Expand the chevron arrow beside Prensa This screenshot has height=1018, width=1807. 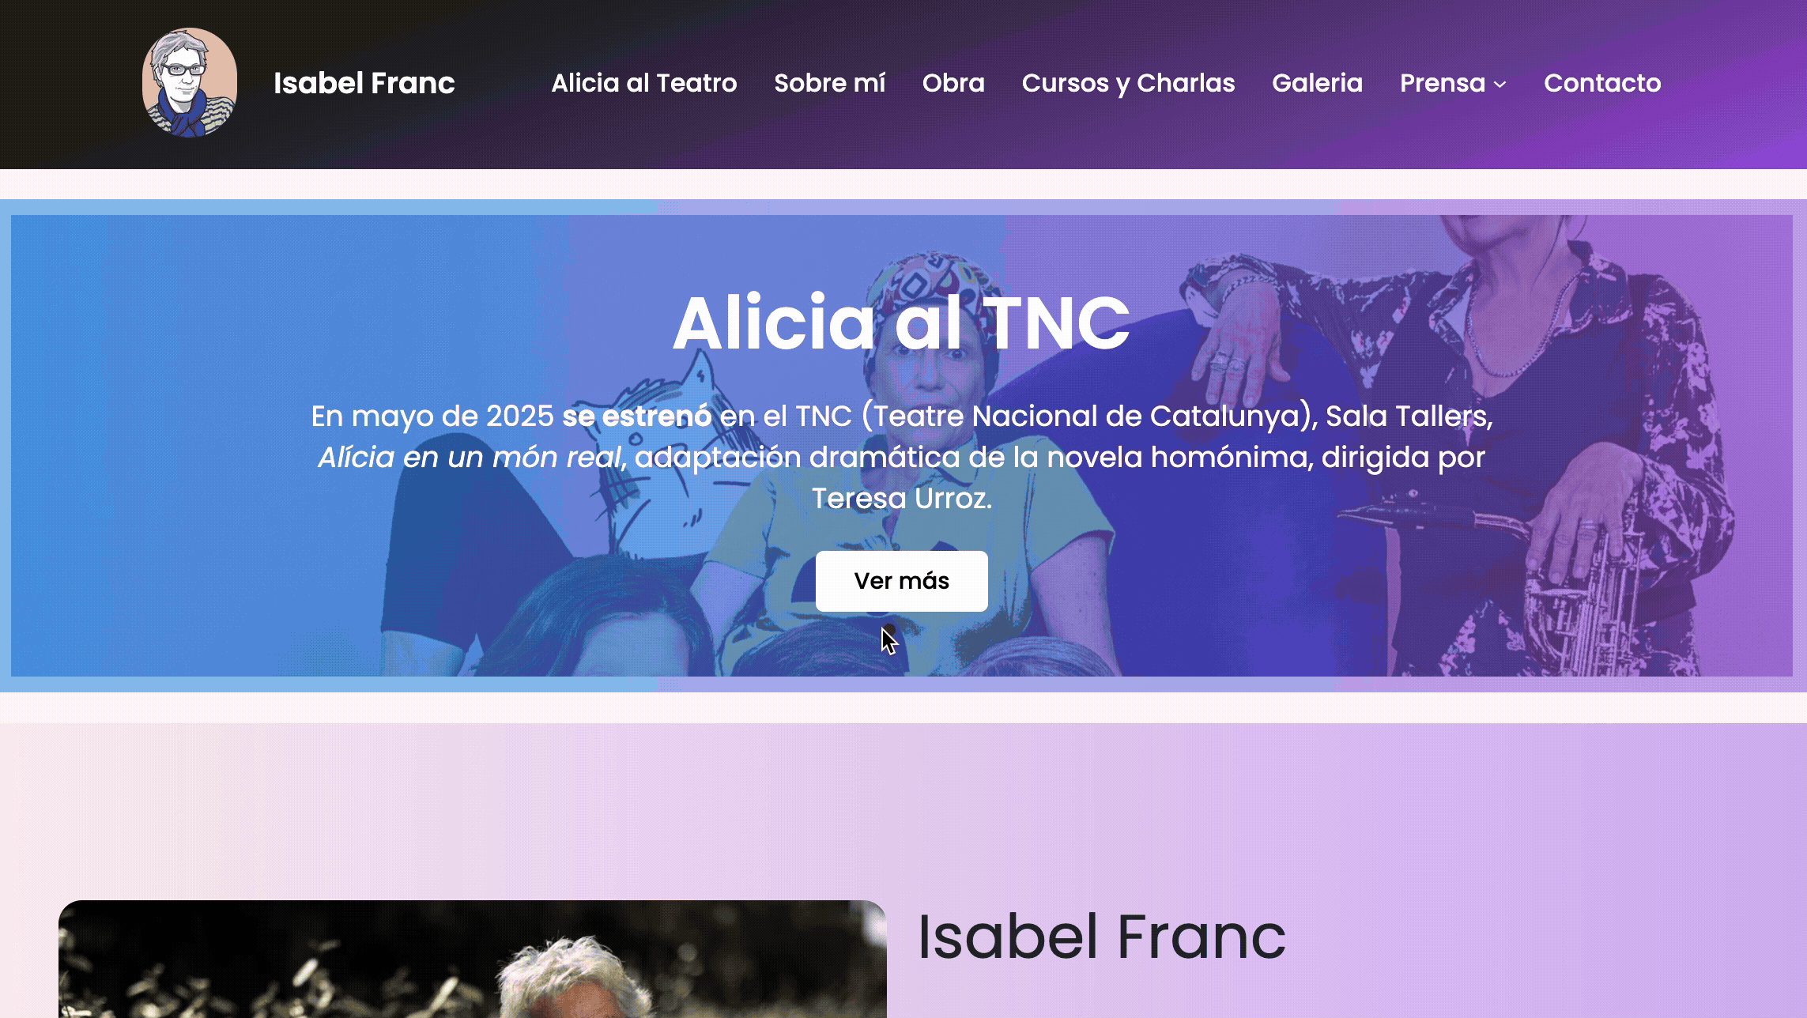(x=1500, y=85)
